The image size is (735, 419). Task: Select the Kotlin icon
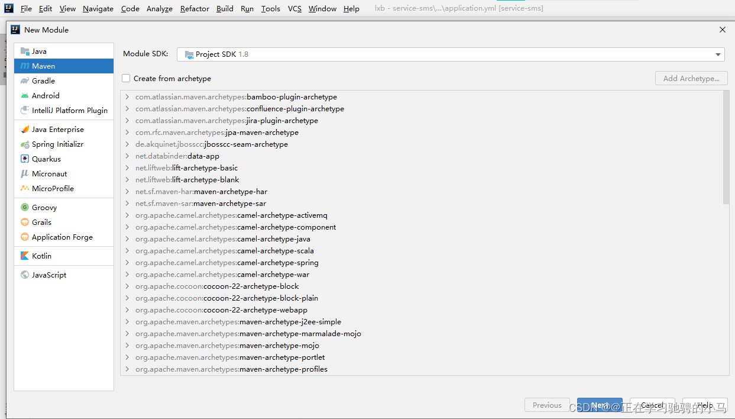(25, 256)
